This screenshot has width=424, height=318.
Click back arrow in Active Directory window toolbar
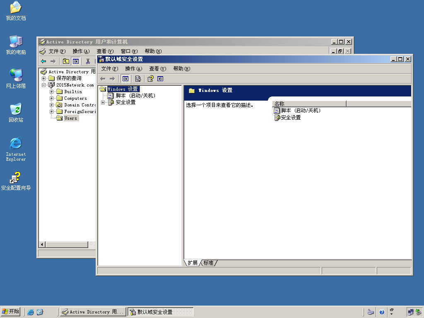point(43,61)
